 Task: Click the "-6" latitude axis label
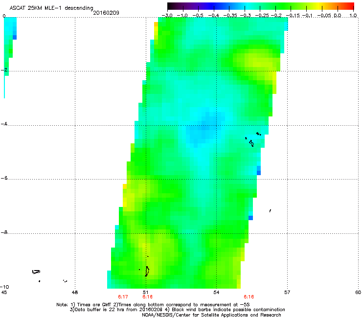pos(4,178)
